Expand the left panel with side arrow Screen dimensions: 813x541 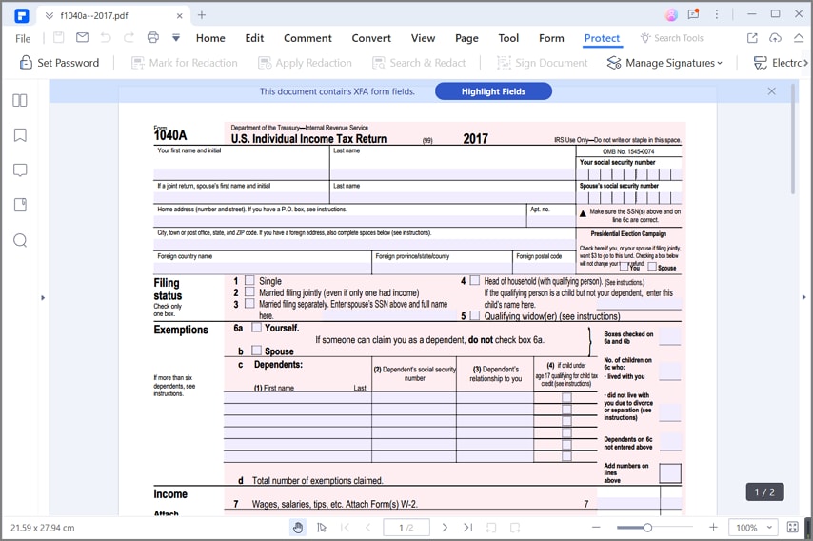click(x=43, y=298)
